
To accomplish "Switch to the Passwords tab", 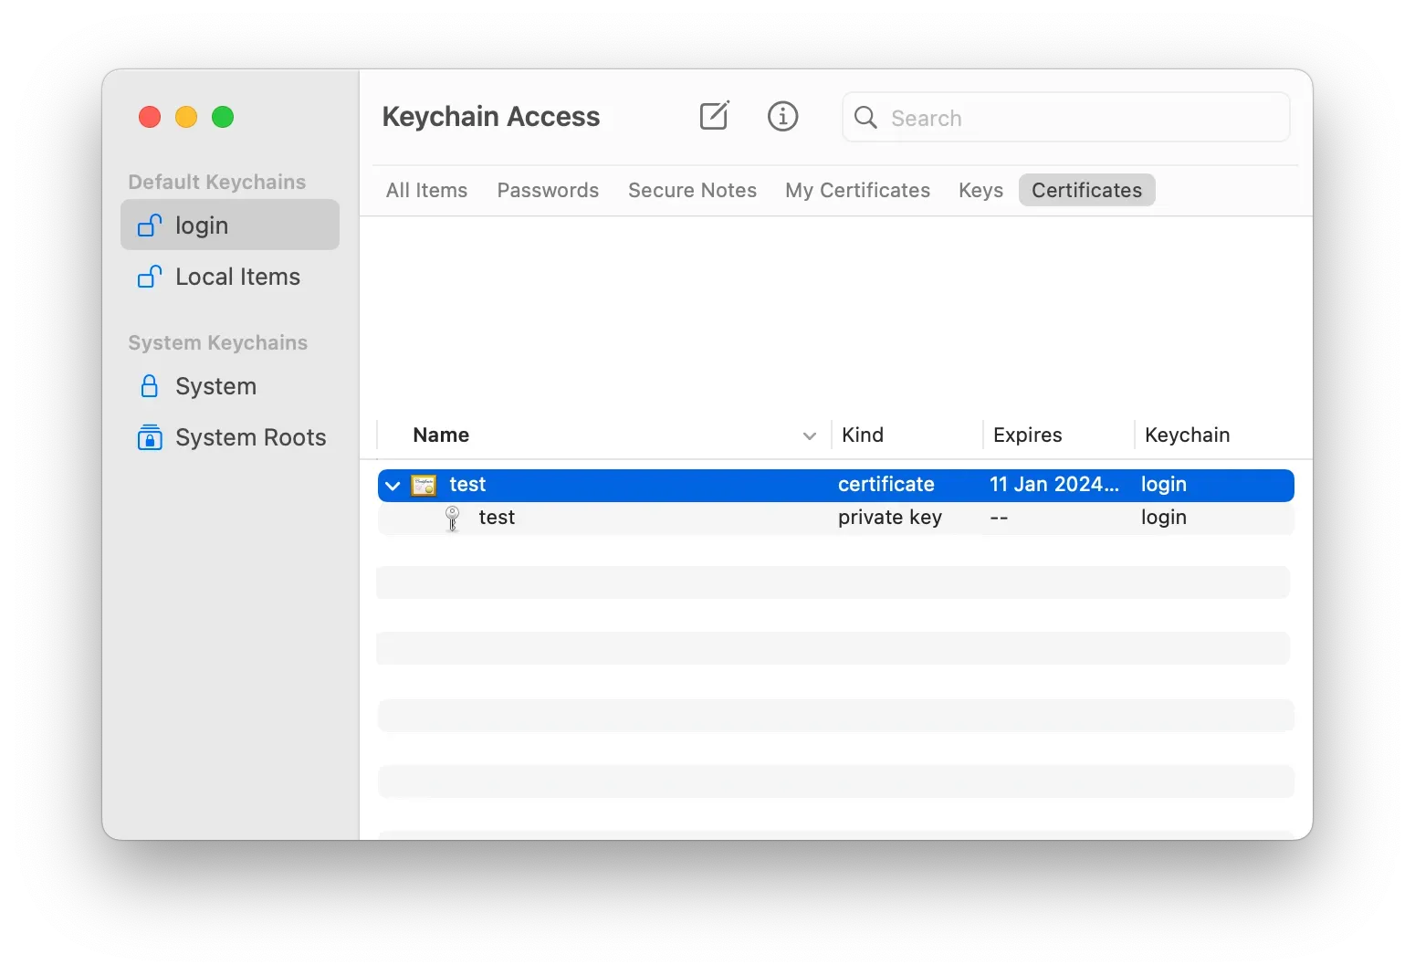I will pyautogui.click(x=547, y=190).
